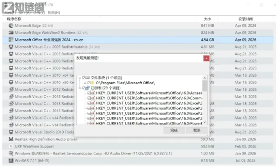Sort by the 大小 column header
Image resolution: width=276 pixels, height=167 pixels.
click(208, 19)
